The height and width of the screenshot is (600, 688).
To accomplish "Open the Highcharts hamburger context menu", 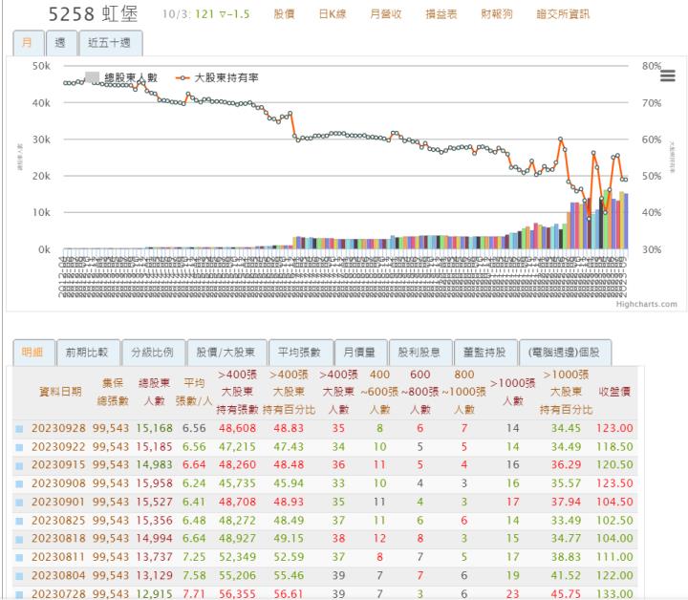I will 667,75.
